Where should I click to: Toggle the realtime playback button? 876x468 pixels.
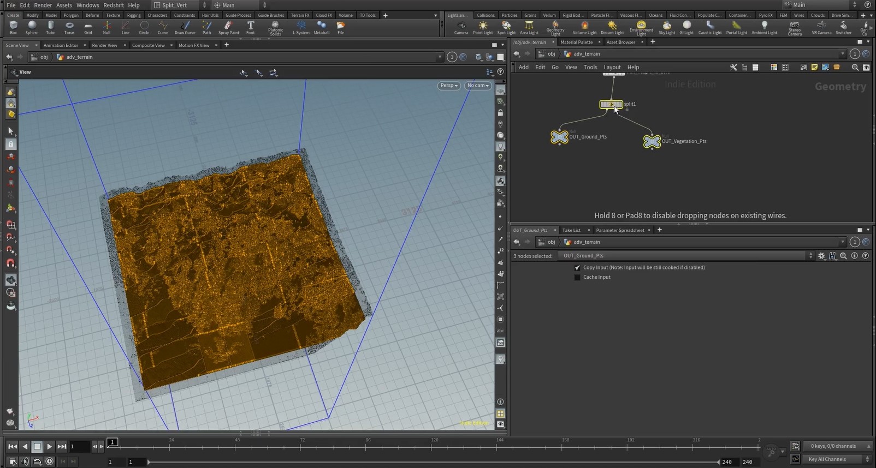point(49,461)
